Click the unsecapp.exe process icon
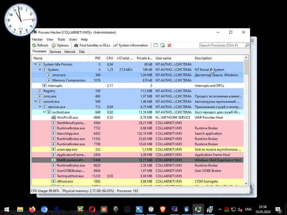Image resolution: width=287 pixels, height=215 pixels. point(54,149)
